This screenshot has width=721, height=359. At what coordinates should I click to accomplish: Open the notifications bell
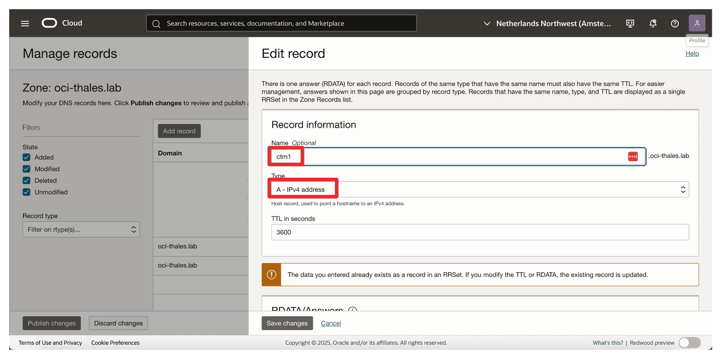click(x=652, y=23)
